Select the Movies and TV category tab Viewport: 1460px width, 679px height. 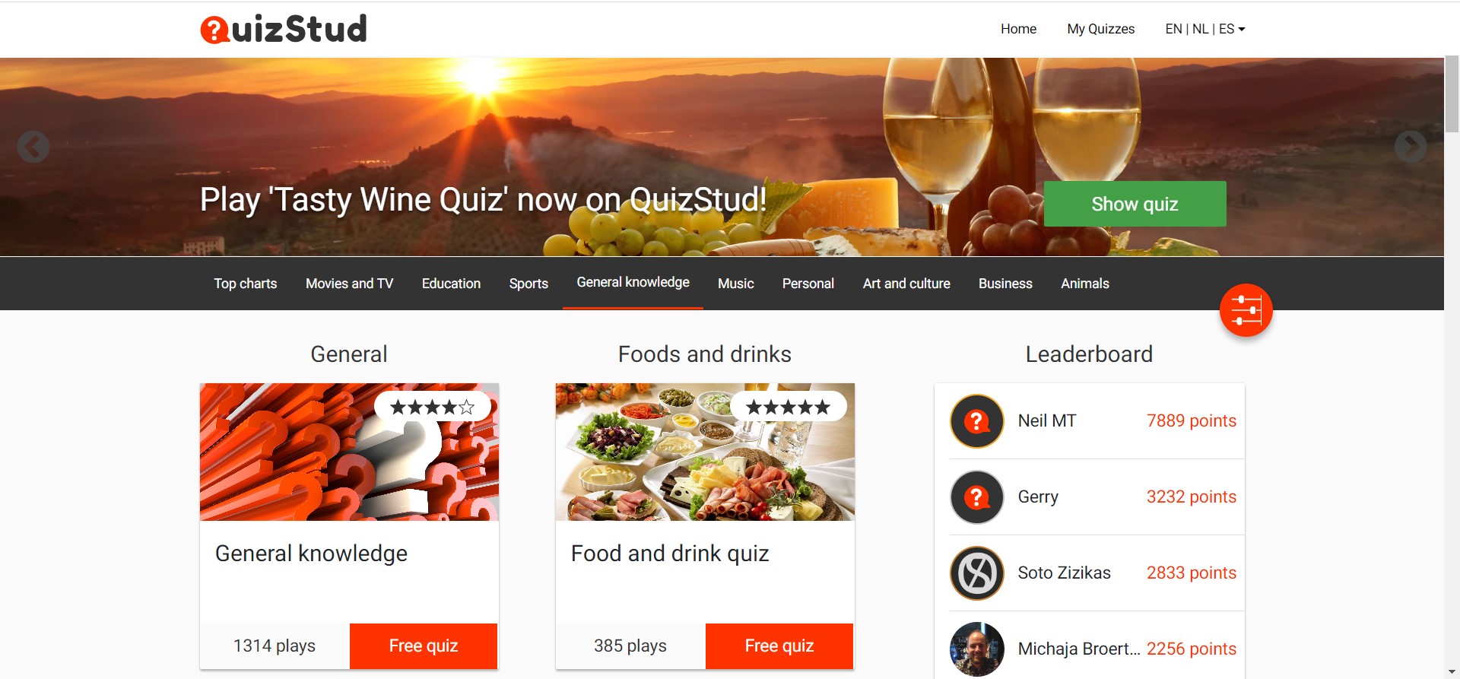click(x=349, y=284)
